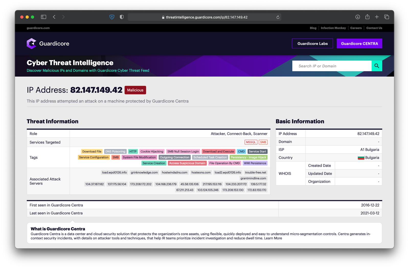This screenshot has width=409, height=268.
Task: Open Infection Monkey in top navigation
Action: [x=333, y=28]
